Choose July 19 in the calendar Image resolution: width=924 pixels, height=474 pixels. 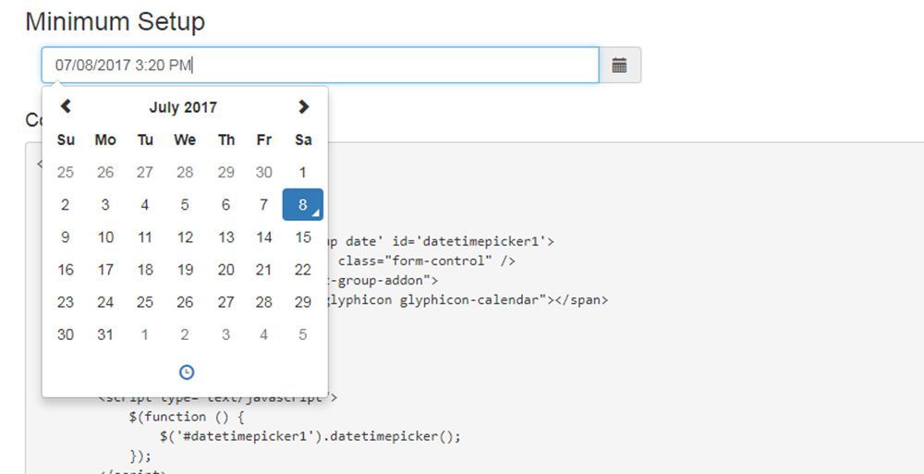tap(185, 270)
